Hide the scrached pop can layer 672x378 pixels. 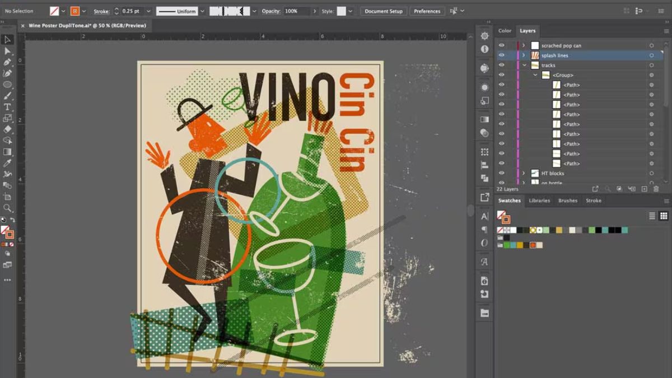point(501,45)
